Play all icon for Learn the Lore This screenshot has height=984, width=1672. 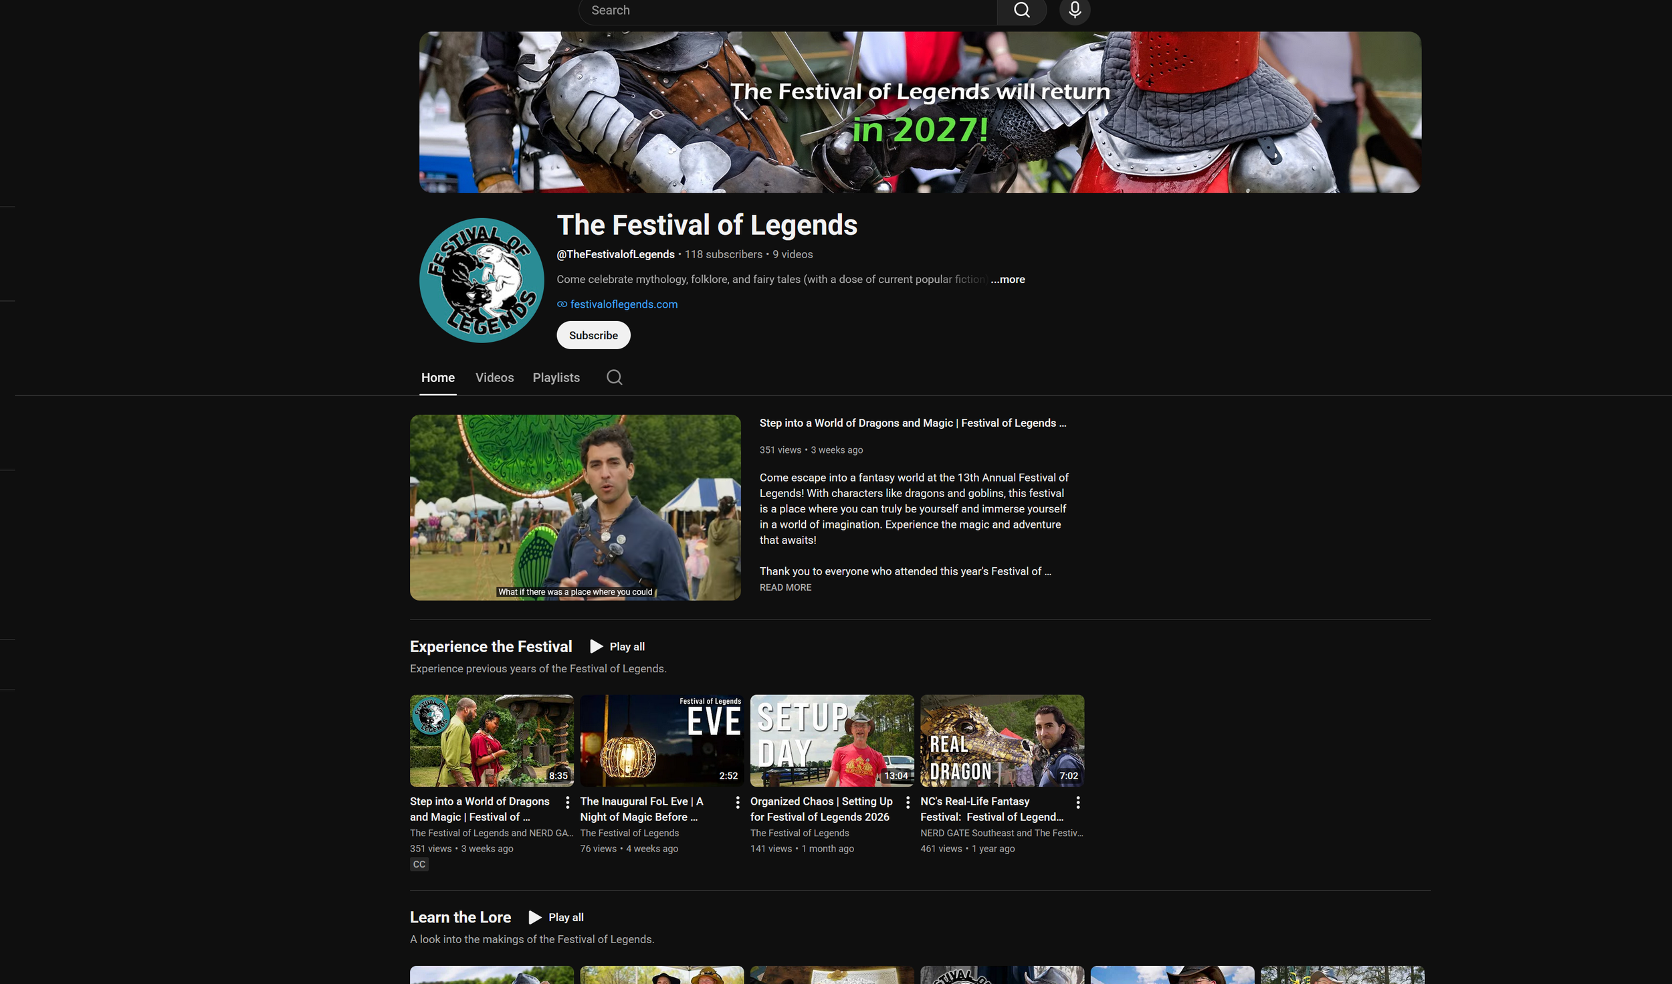coord(535,917)
